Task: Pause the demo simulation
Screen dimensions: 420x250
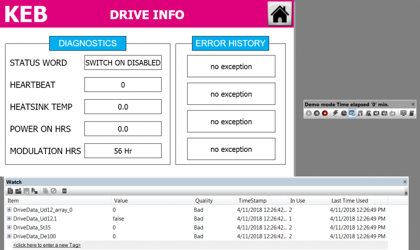Action: click(317, 113)
